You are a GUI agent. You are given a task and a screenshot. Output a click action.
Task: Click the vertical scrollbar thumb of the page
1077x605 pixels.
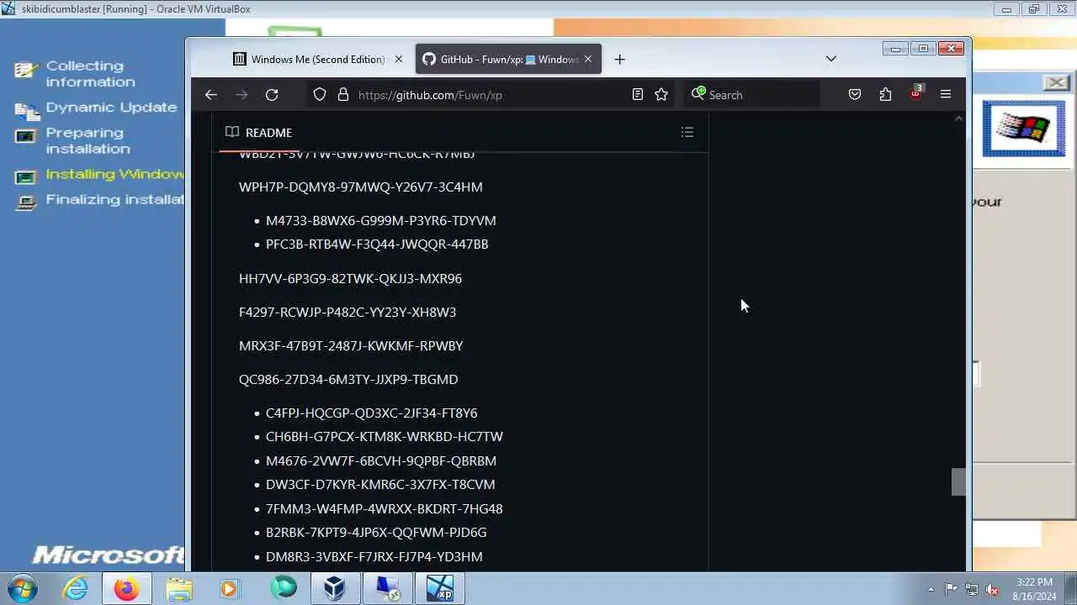click(958, 481)
